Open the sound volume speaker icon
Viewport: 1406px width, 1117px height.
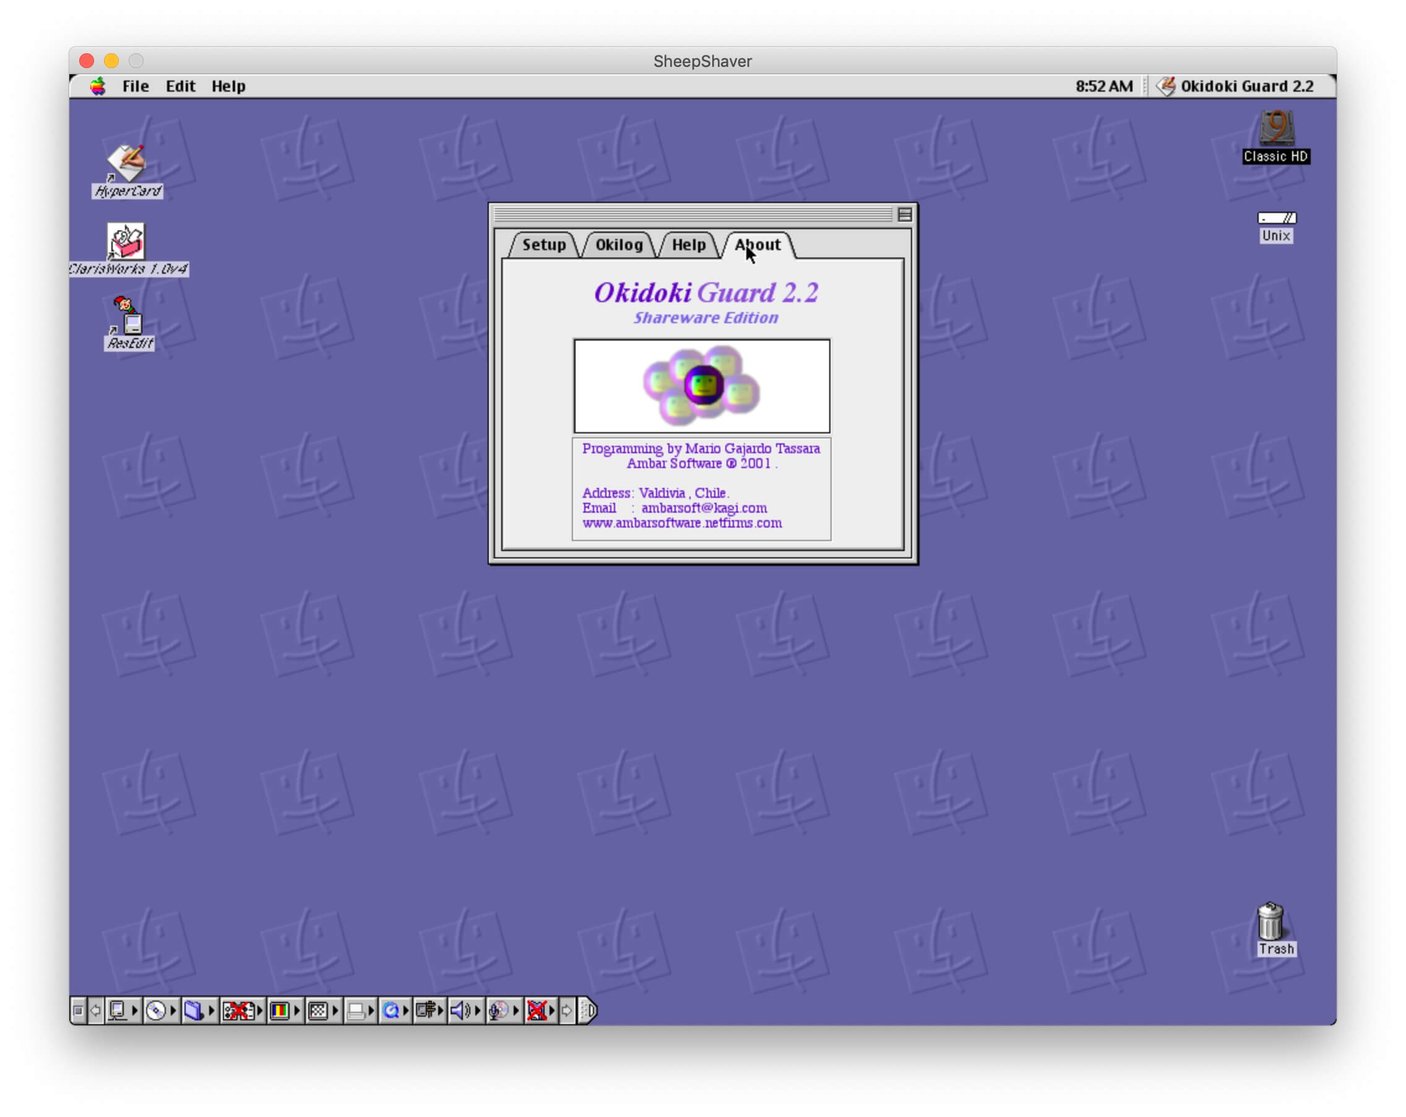click(460, 1011)
